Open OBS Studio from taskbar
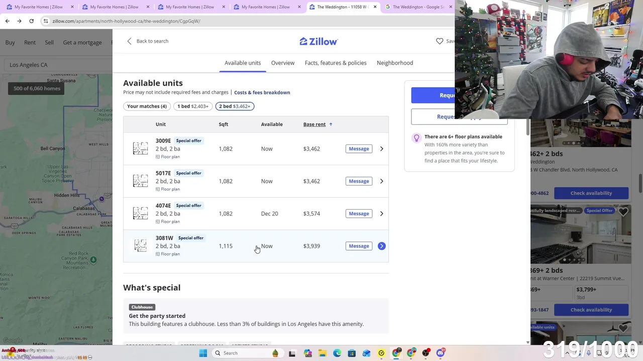 426,353
